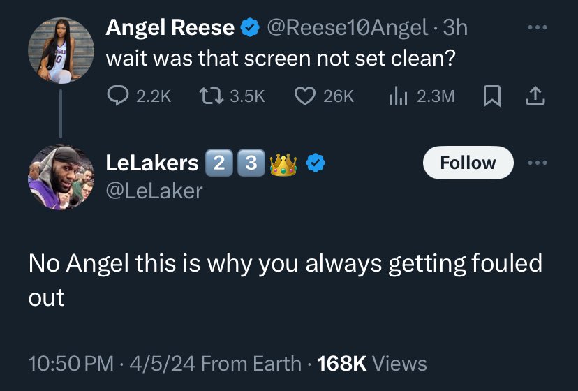Visit the @LeLaker handle
This screenshot has width=578, height=391.
(154, 191)
